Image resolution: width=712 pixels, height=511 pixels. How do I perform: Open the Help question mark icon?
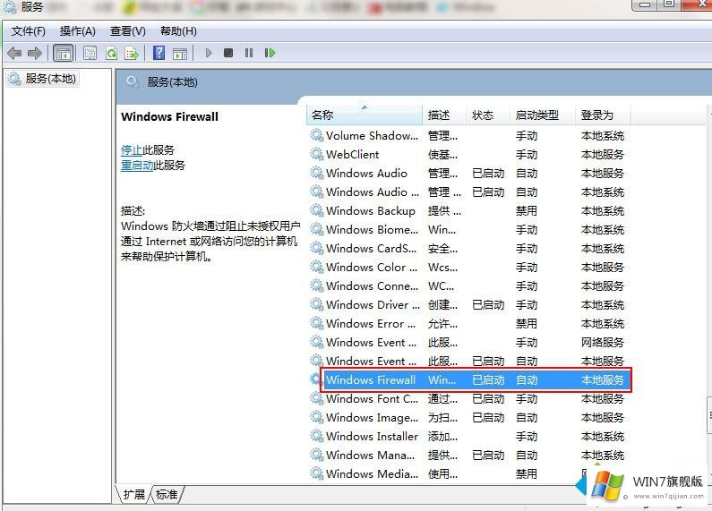point(159,53)
